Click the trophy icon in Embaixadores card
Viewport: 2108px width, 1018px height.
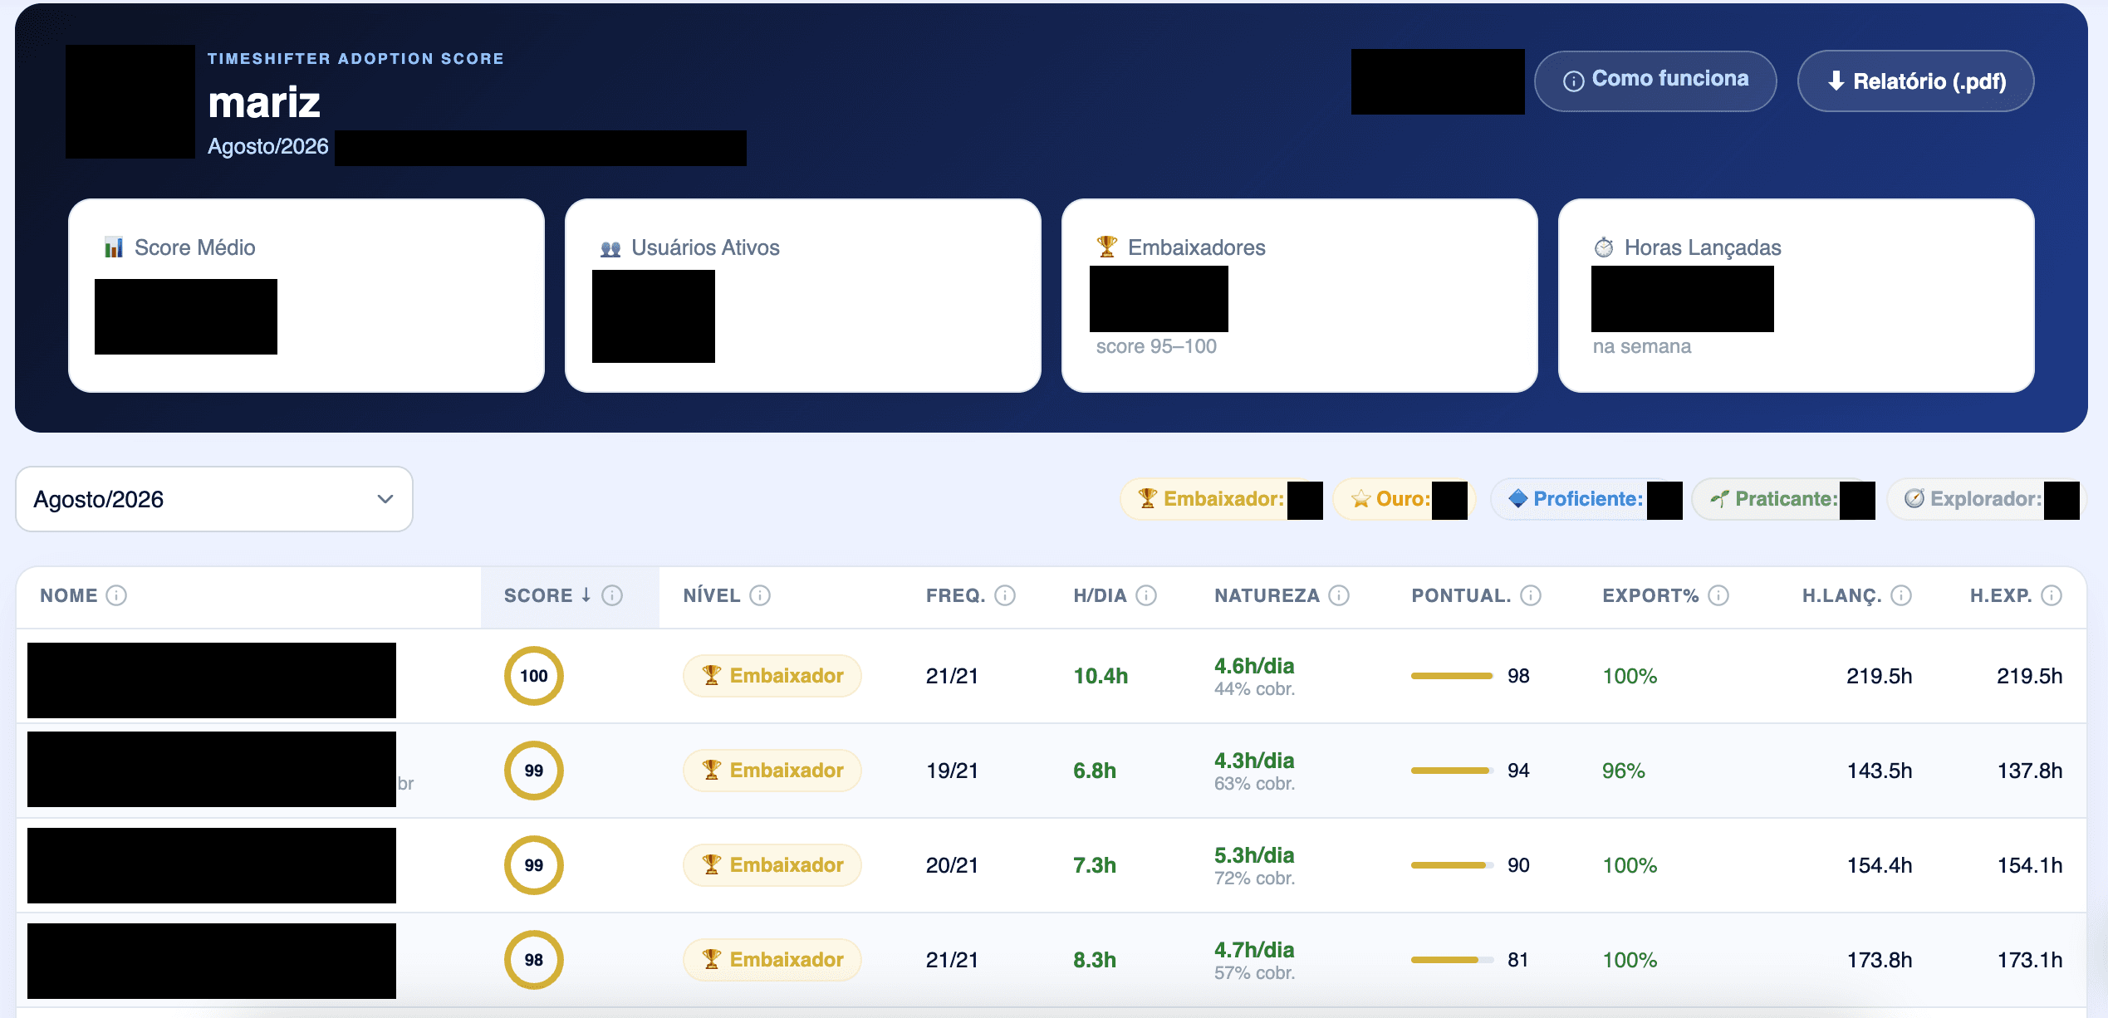pos(1106,247)
